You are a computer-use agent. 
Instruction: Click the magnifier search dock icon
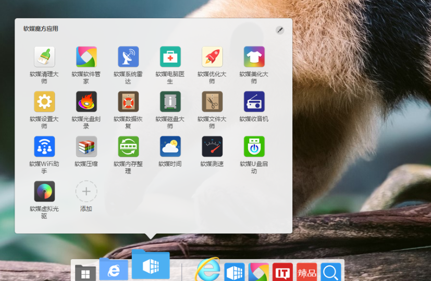(331, 272)
